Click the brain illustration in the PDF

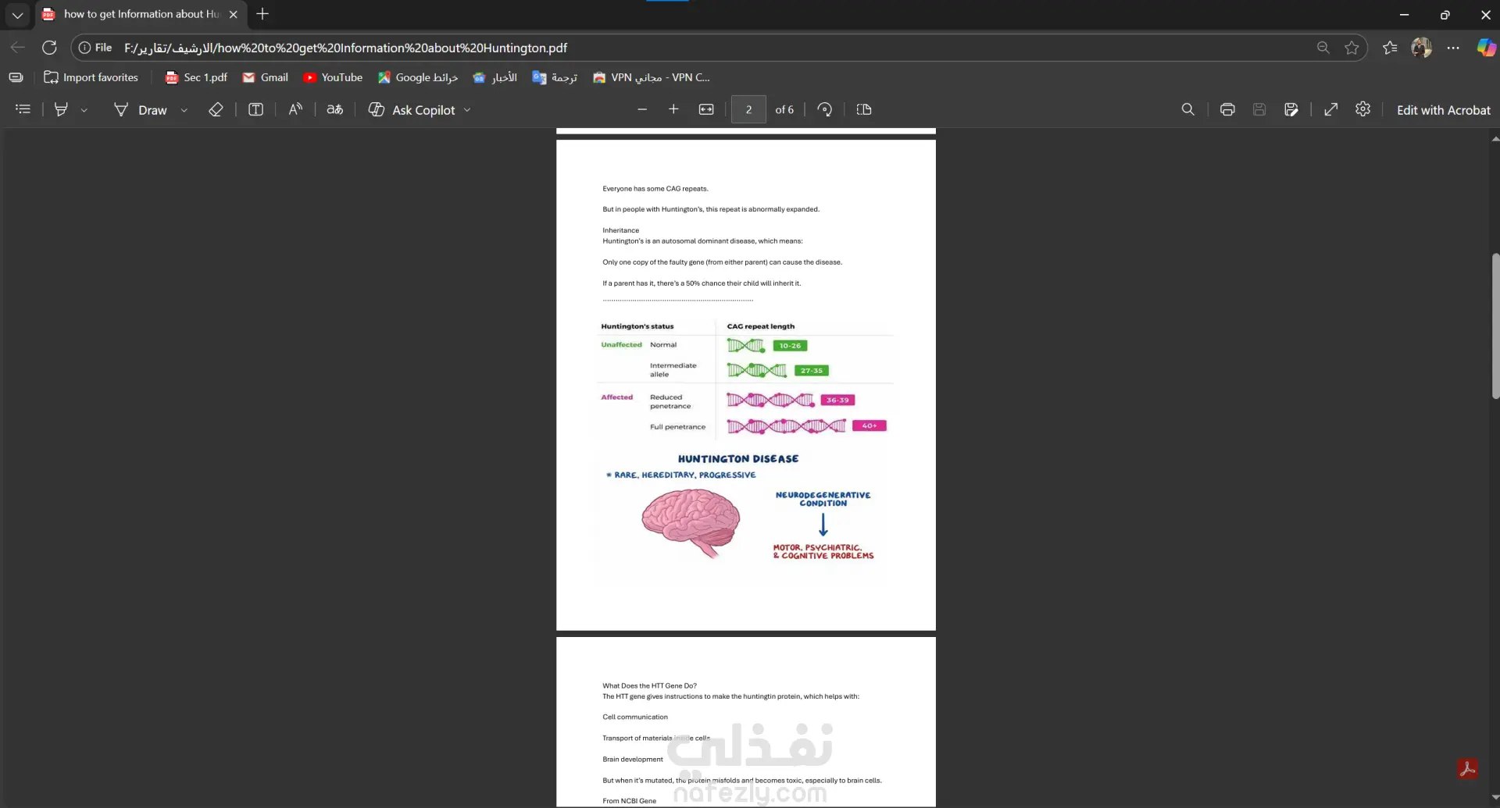[x=691, y=522]
